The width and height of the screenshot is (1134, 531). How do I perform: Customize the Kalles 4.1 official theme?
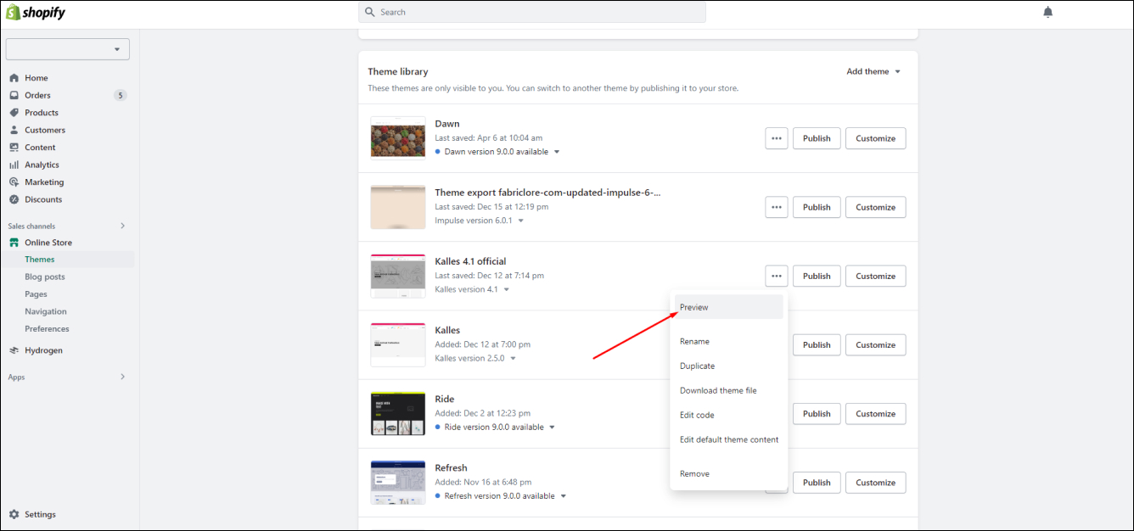tap(875, 276)
